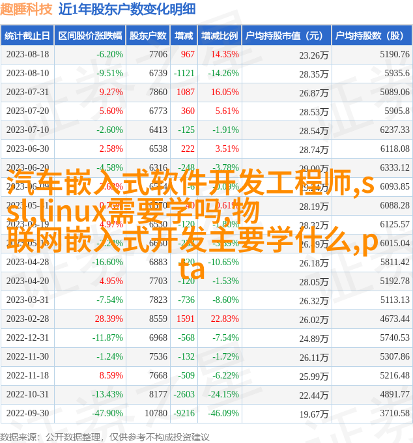Viewport: 413px width, 443px height.
Task: Select the 区间股价涨跌幅 column header
Action: pos(90,36)
